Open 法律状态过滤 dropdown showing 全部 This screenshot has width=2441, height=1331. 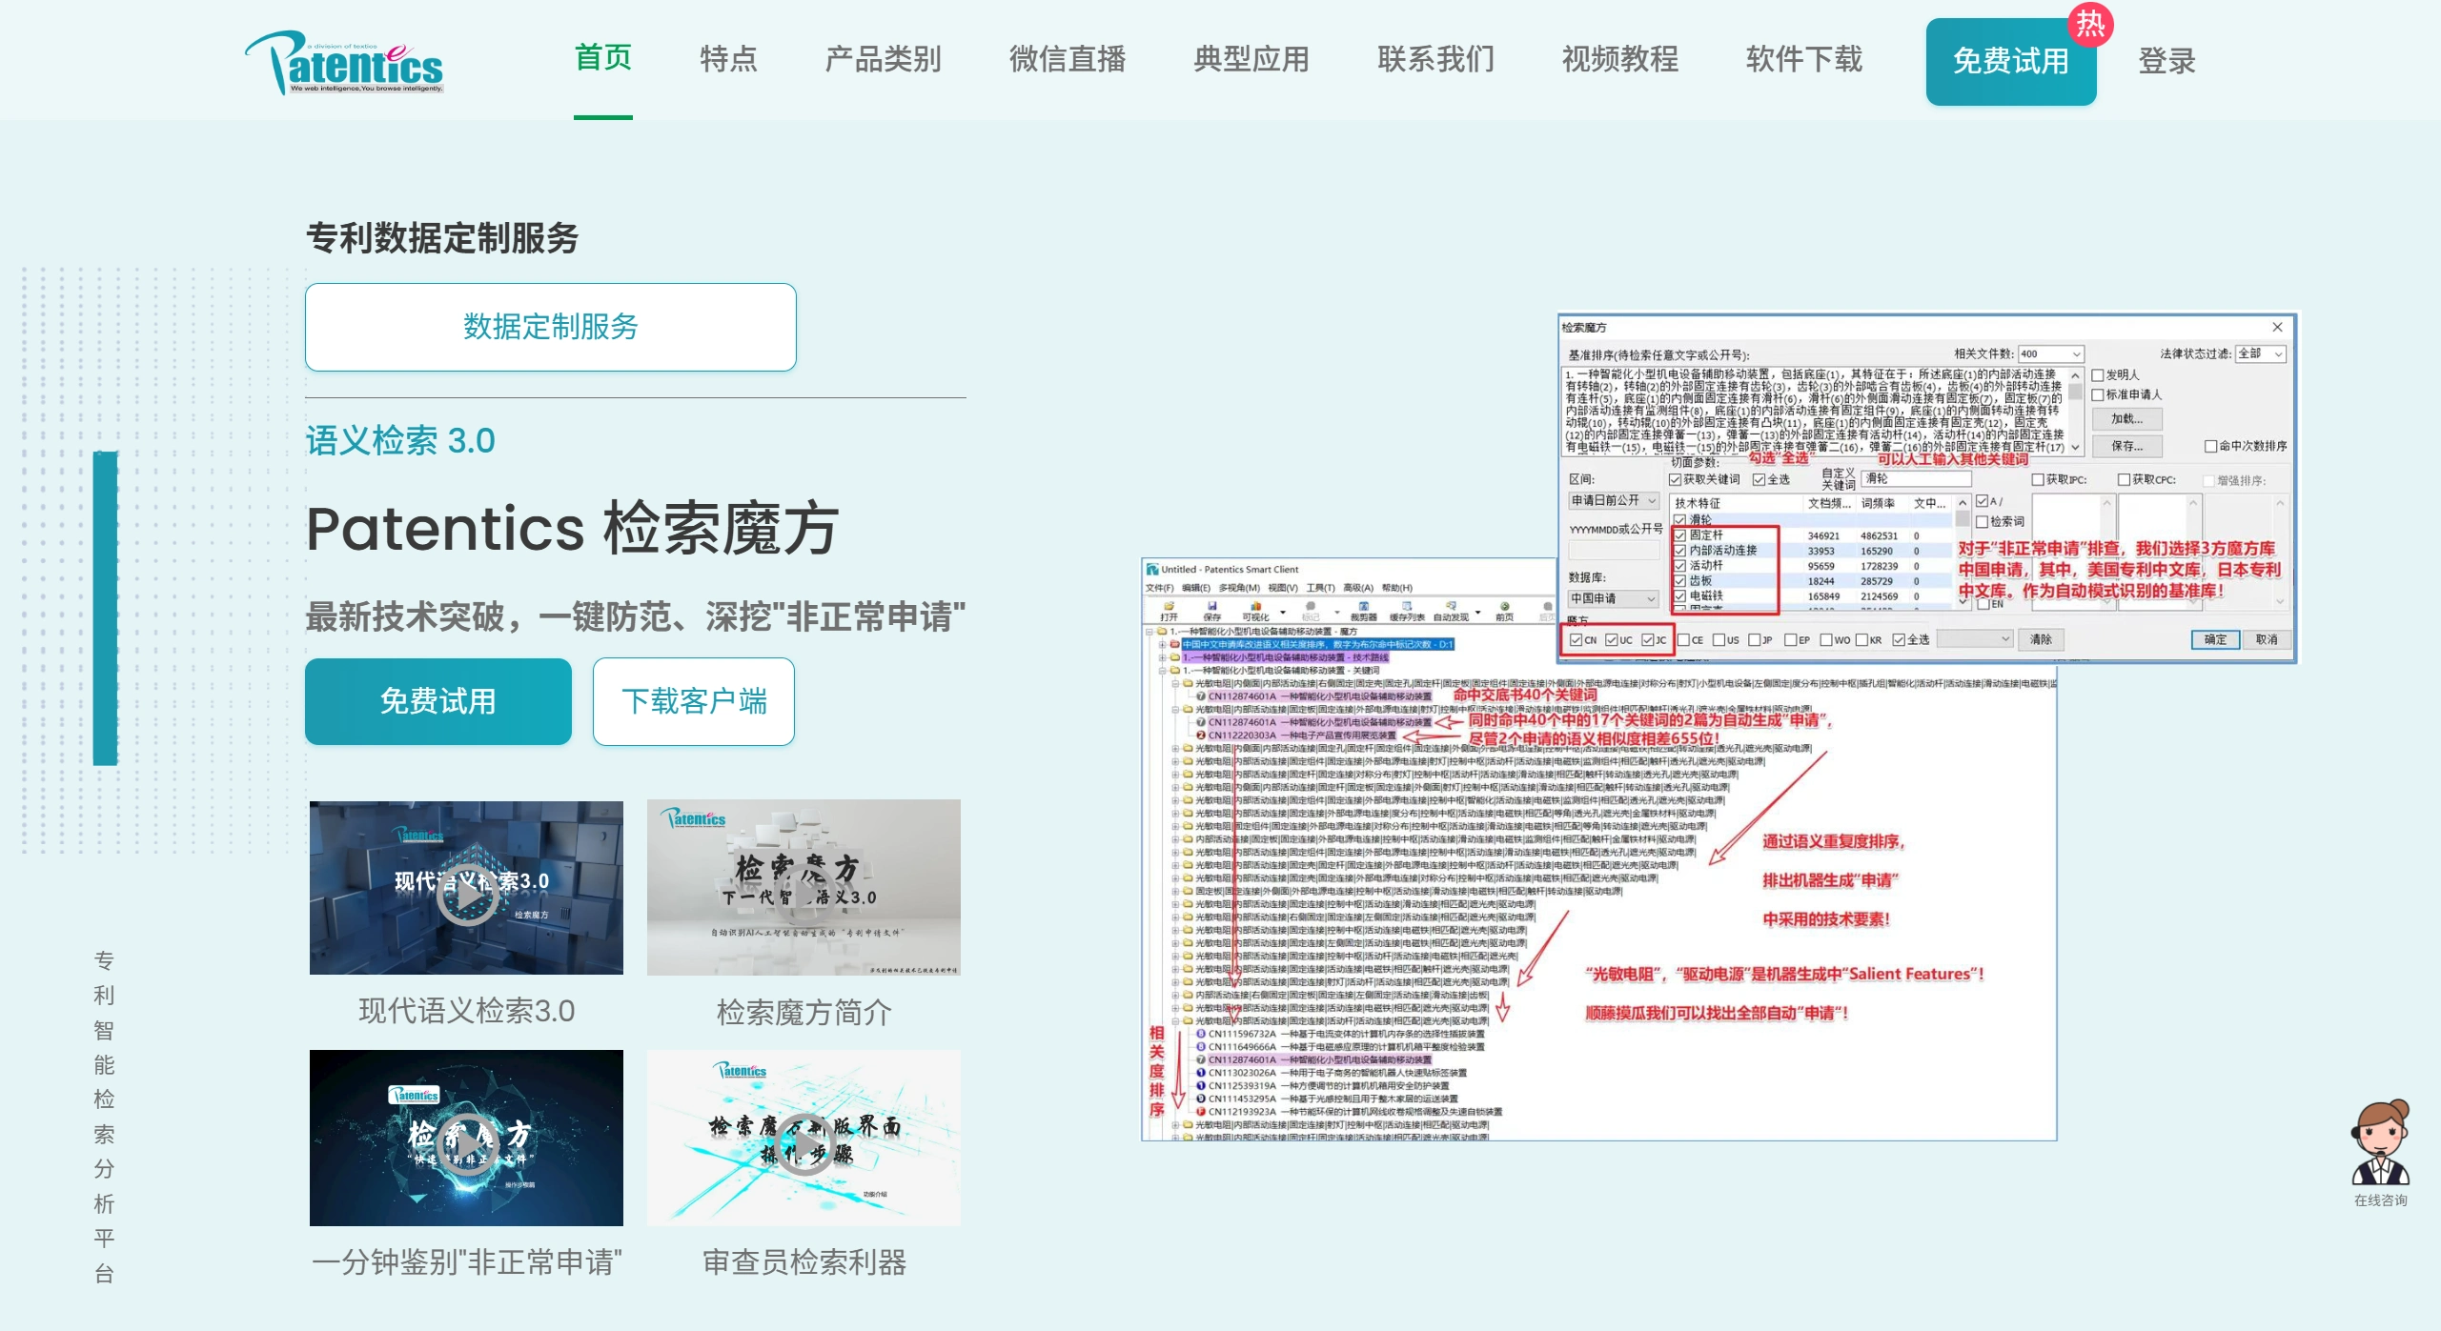pyautogui.click(x=2261, y=353)
